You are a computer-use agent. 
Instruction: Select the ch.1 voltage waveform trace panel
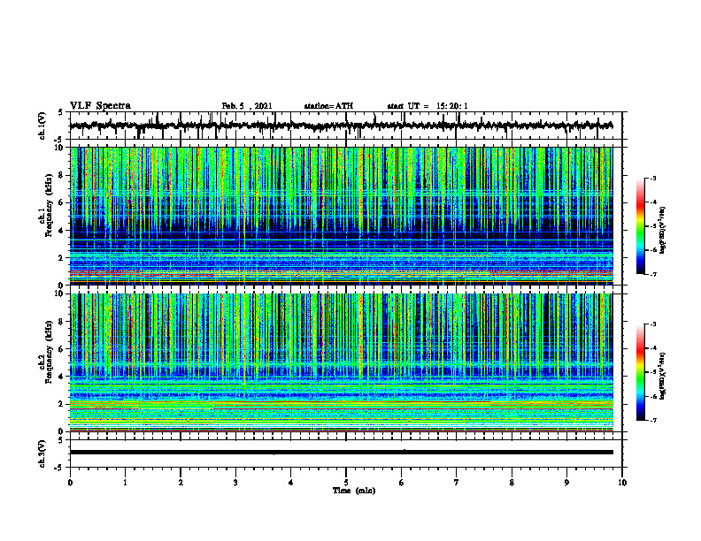click(346, 126)
